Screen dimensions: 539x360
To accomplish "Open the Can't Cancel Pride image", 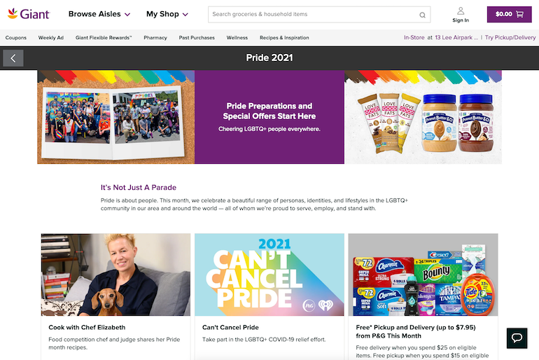I will [x=269, y=275].
